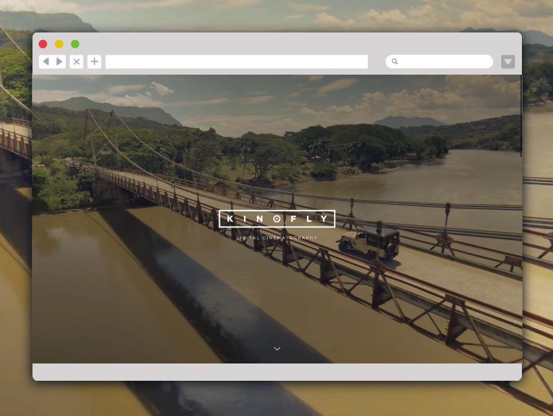The height and width of the screenshot is (416, 553).
Task: Minimize the window with the yellow button
Action: point(59,44)
